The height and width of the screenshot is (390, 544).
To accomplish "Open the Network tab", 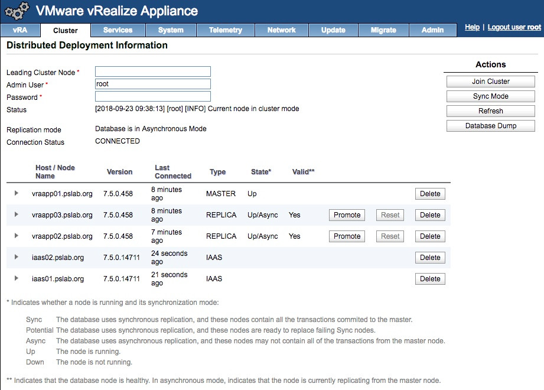I will click(281, 30).
